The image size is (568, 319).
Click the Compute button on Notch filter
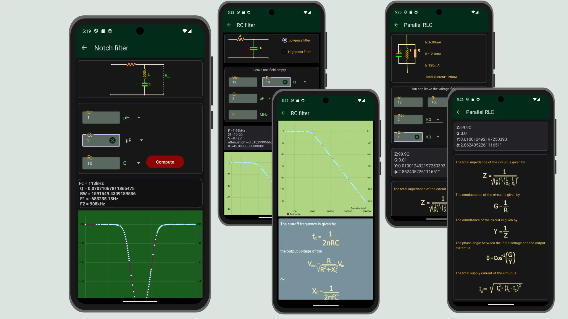pyautogui.click(x=164, y=162)
